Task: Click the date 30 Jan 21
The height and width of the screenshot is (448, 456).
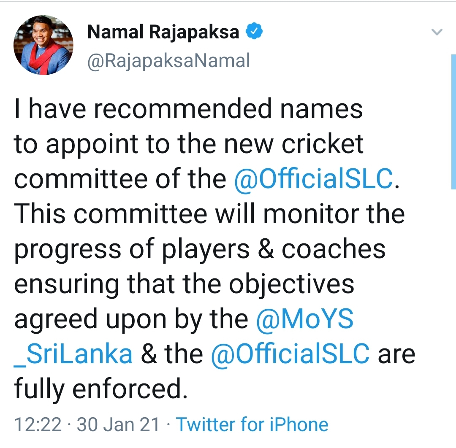Action: pos(118,424)
